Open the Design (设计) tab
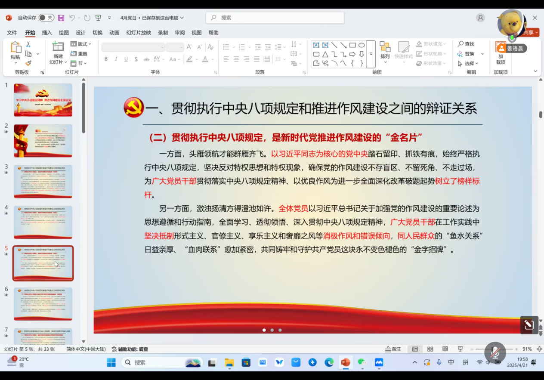The image size is (544, 380). [80, 33]
